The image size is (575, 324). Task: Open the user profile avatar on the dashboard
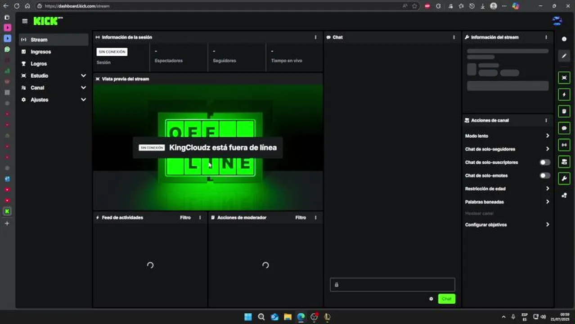click(557, 21)
